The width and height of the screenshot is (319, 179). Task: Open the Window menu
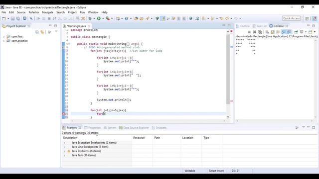(x=93, y=12)
